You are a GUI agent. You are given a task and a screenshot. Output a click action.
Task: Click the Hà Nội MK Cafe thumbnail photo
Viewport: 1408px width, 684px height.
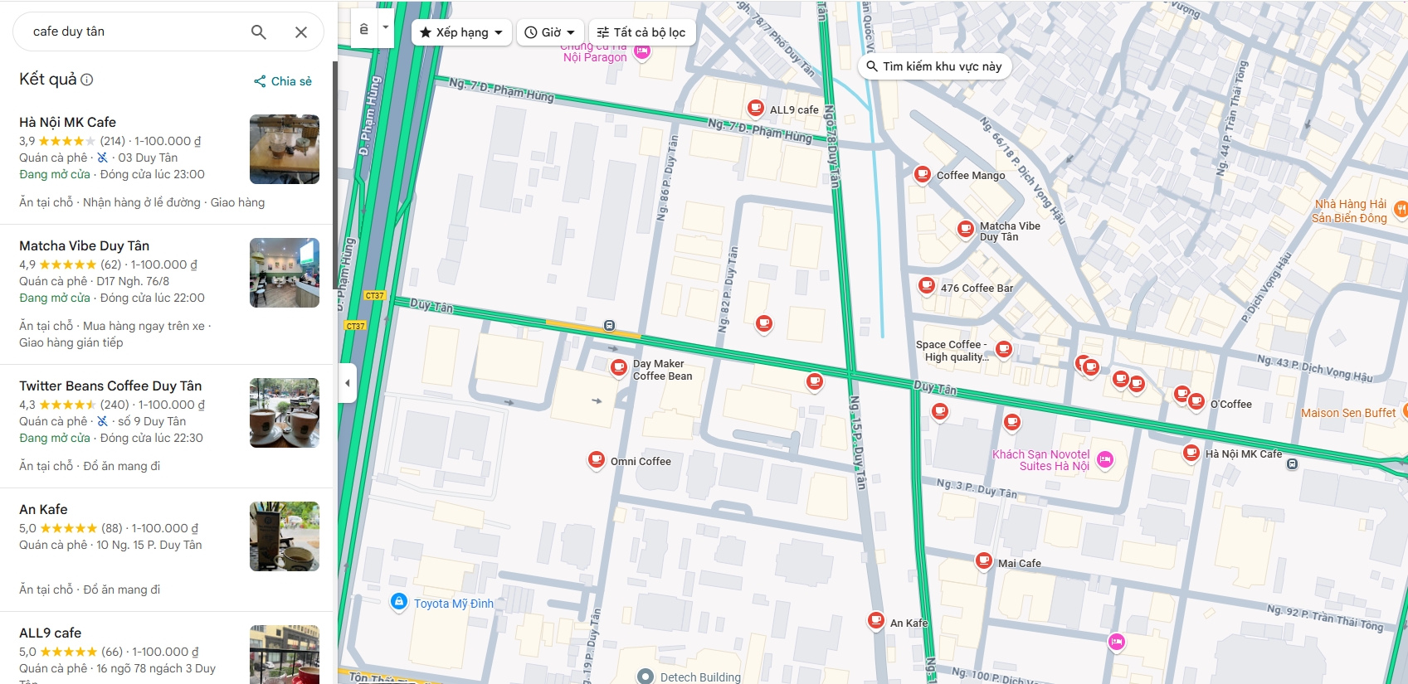[x=285, y=149]
